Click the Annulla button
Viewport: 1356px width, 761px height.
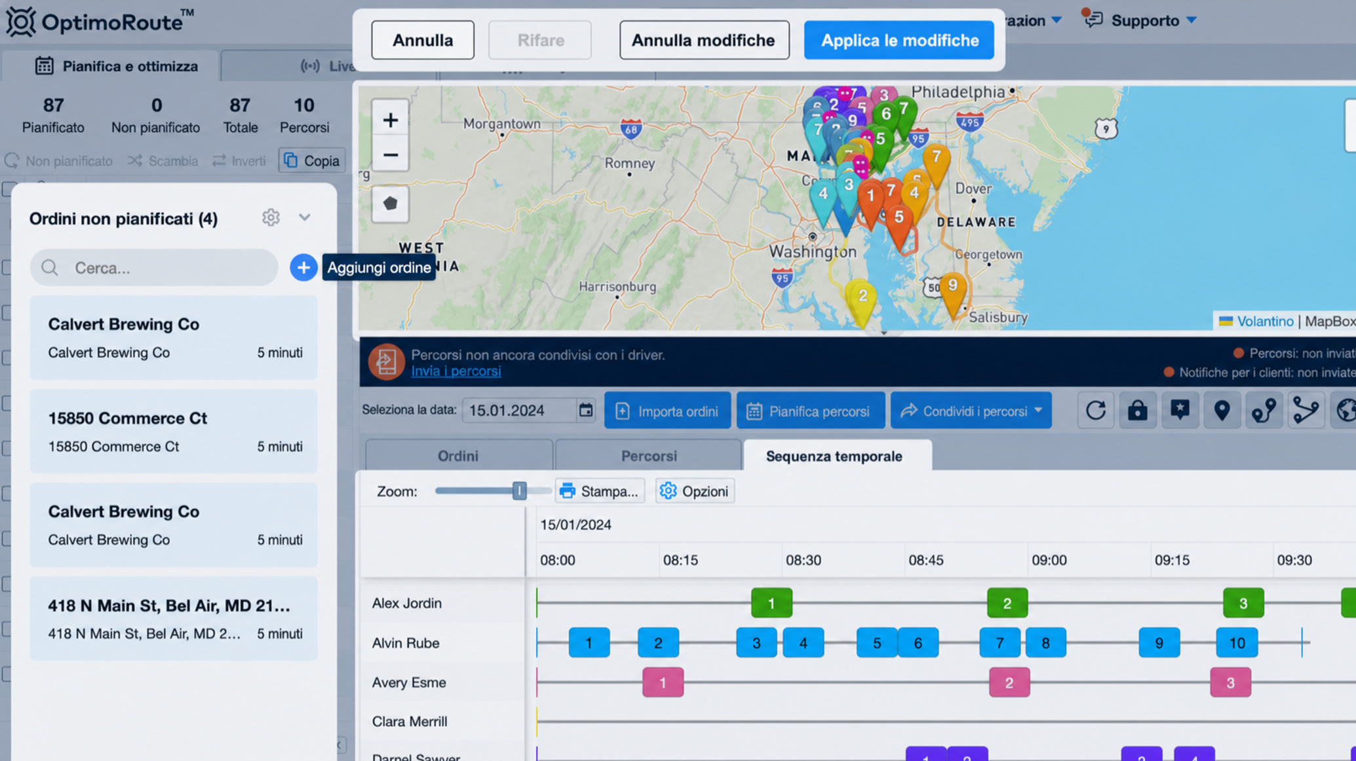click(x=423, y=40)
